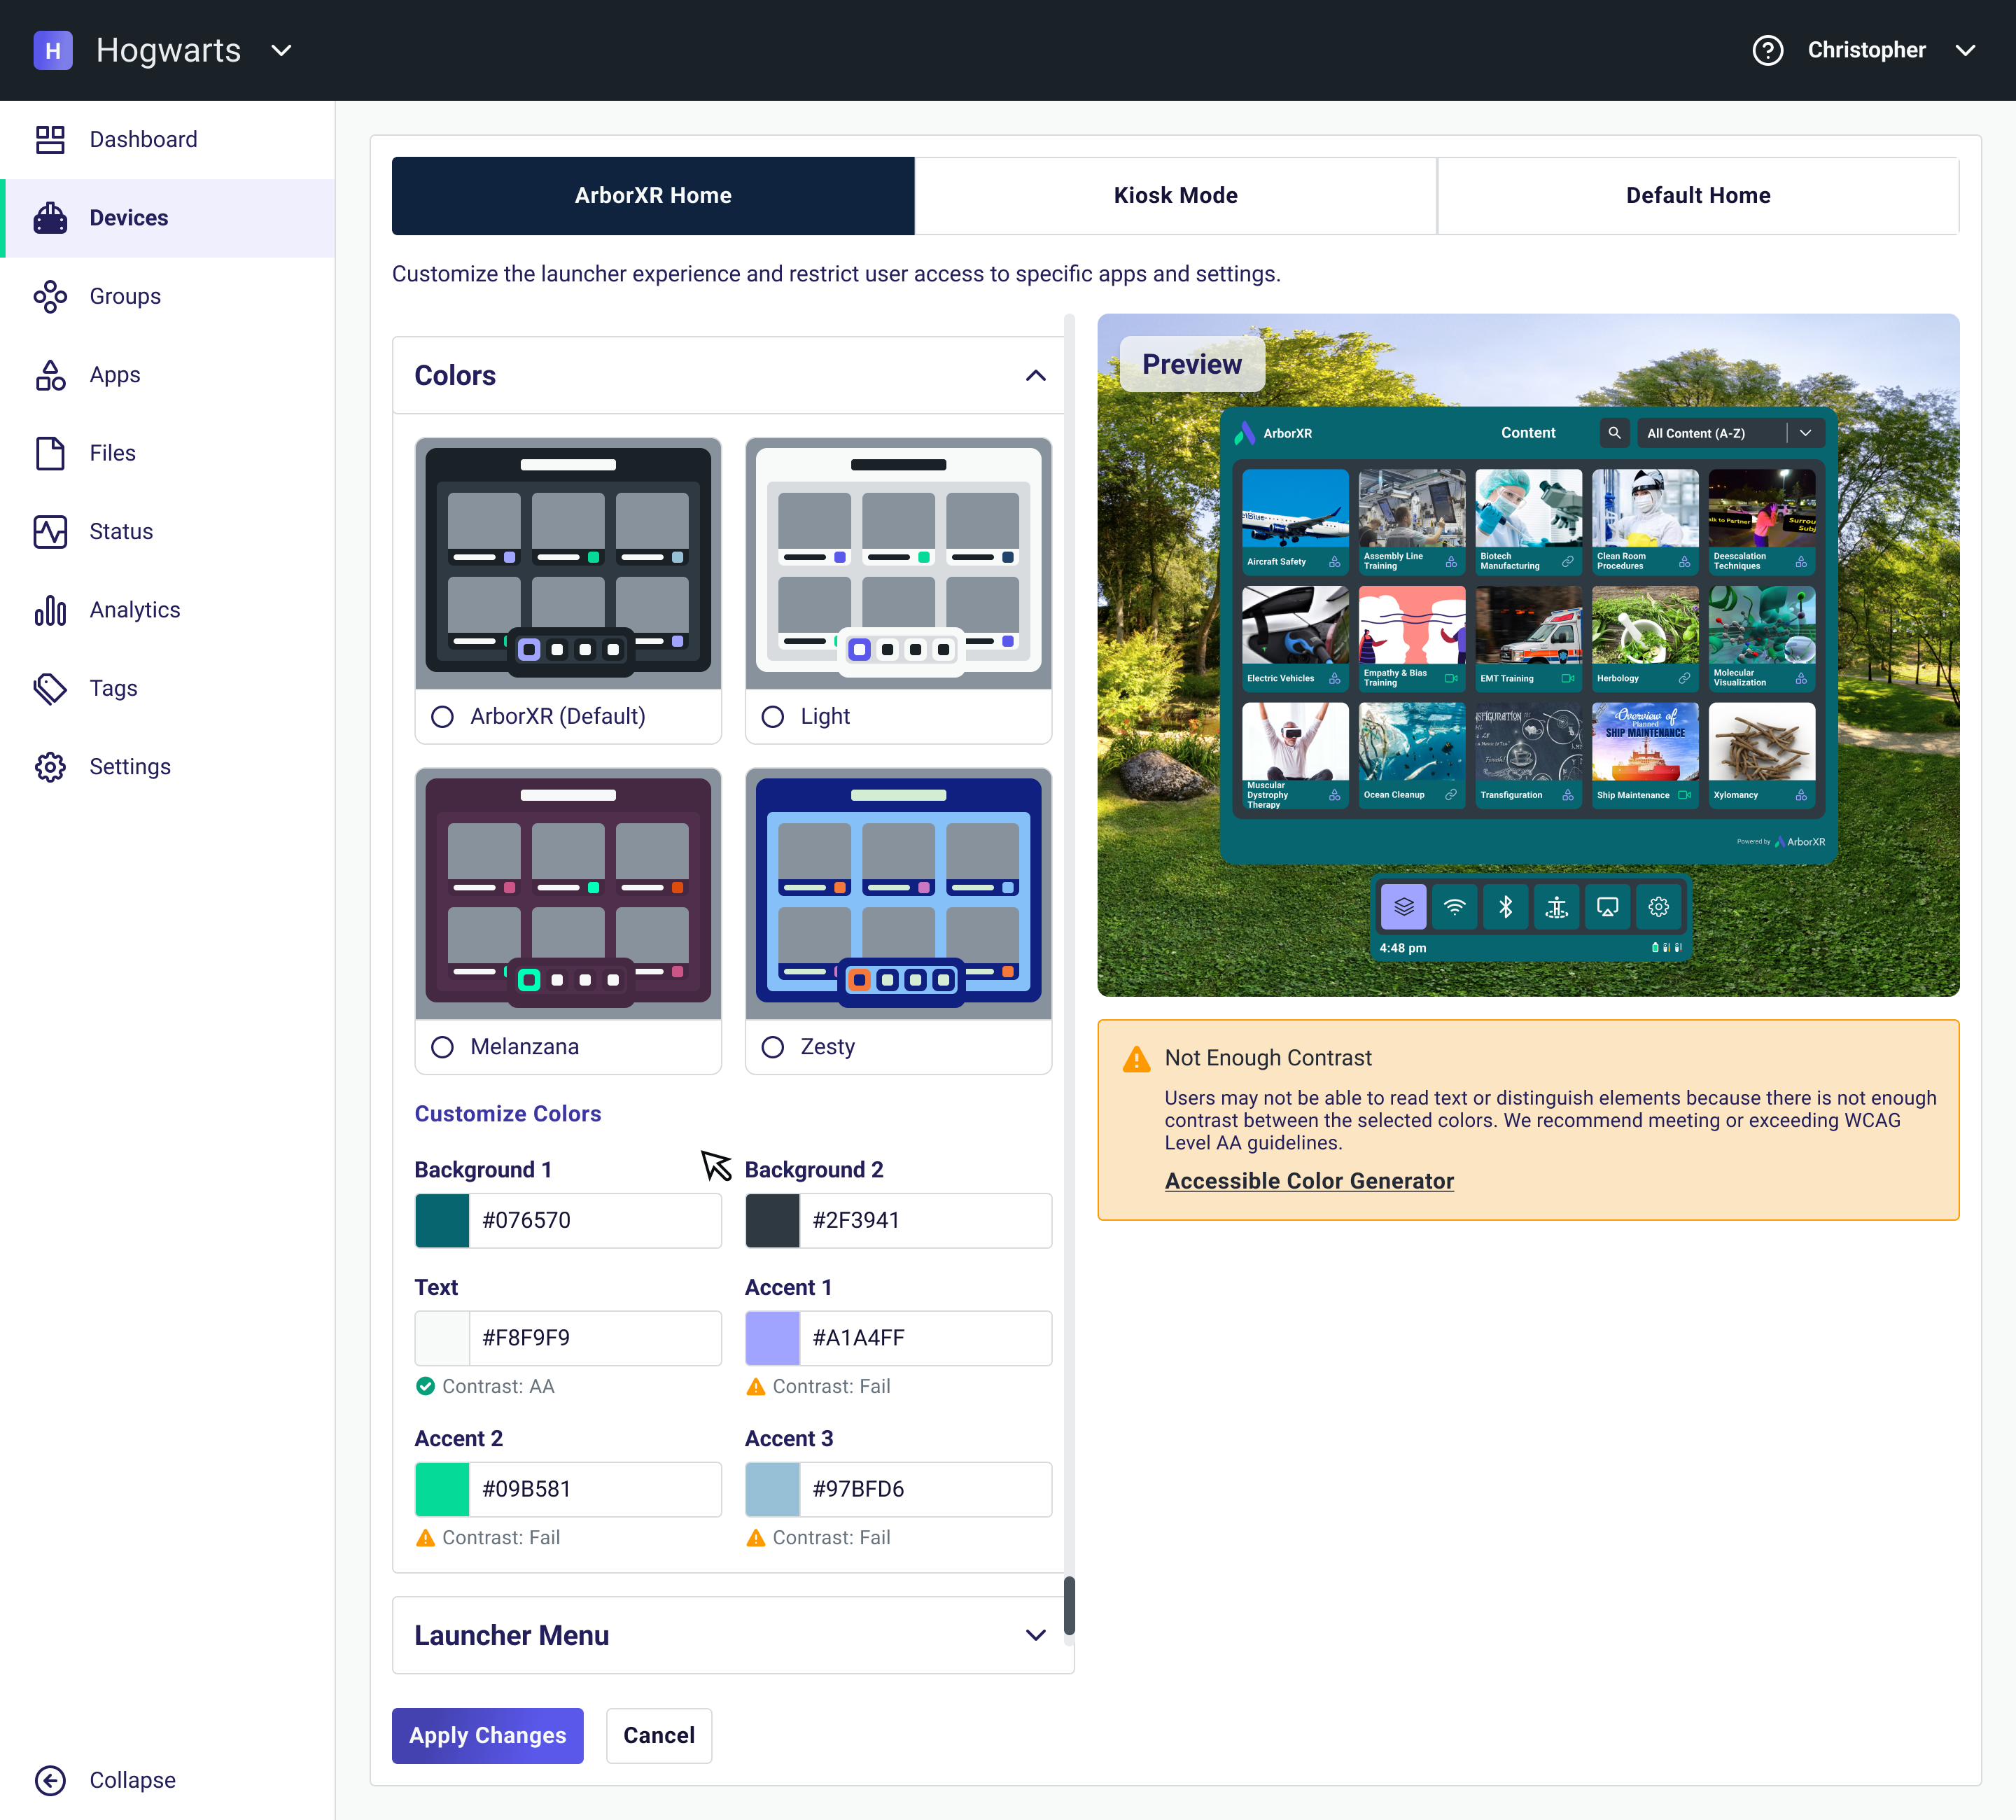Image resolution: width=2016 pixels, height=1820 pixels.
Task: Open Analytics in the sidebar
Action: pyautogui.click(x=167, y=610)
